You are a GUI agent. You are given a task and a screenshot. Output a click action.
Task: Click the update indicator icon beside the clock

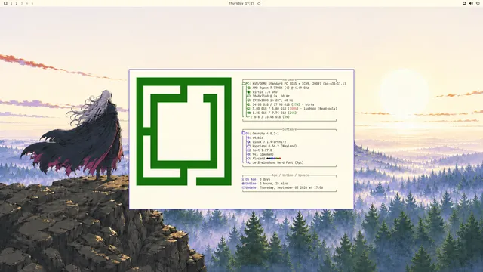click(x=259, y=3)
